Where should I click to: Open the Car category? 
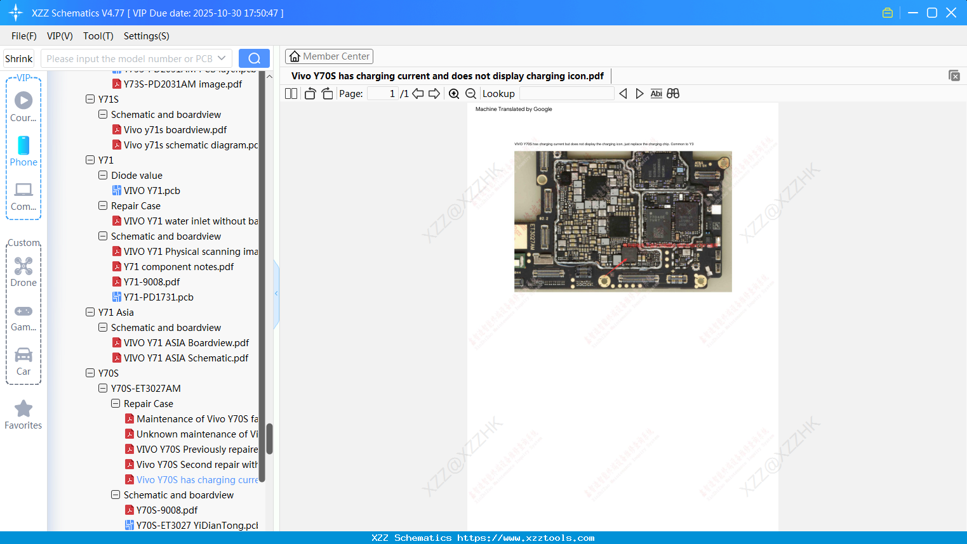point(23,361)
